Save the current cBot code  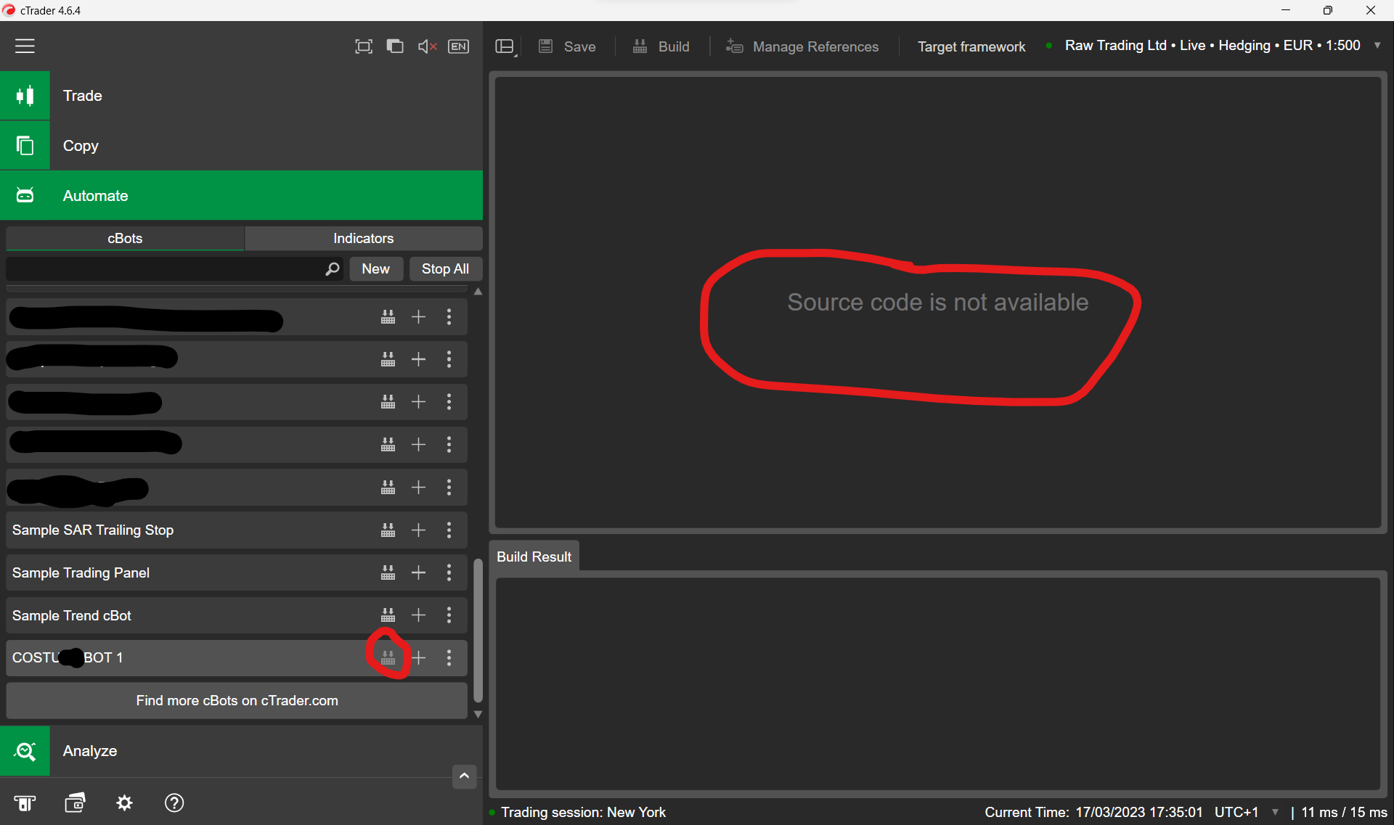coord(567,46)
